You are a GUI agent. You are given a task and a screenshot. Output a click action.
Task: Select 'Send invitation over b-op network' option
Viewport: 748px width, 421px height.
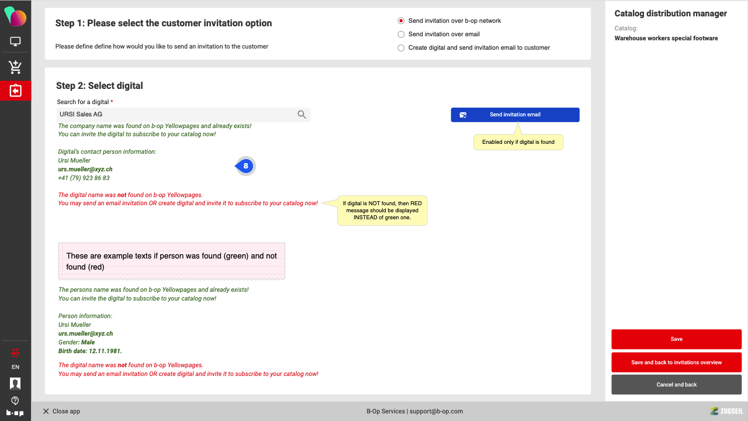click(401, 20)
